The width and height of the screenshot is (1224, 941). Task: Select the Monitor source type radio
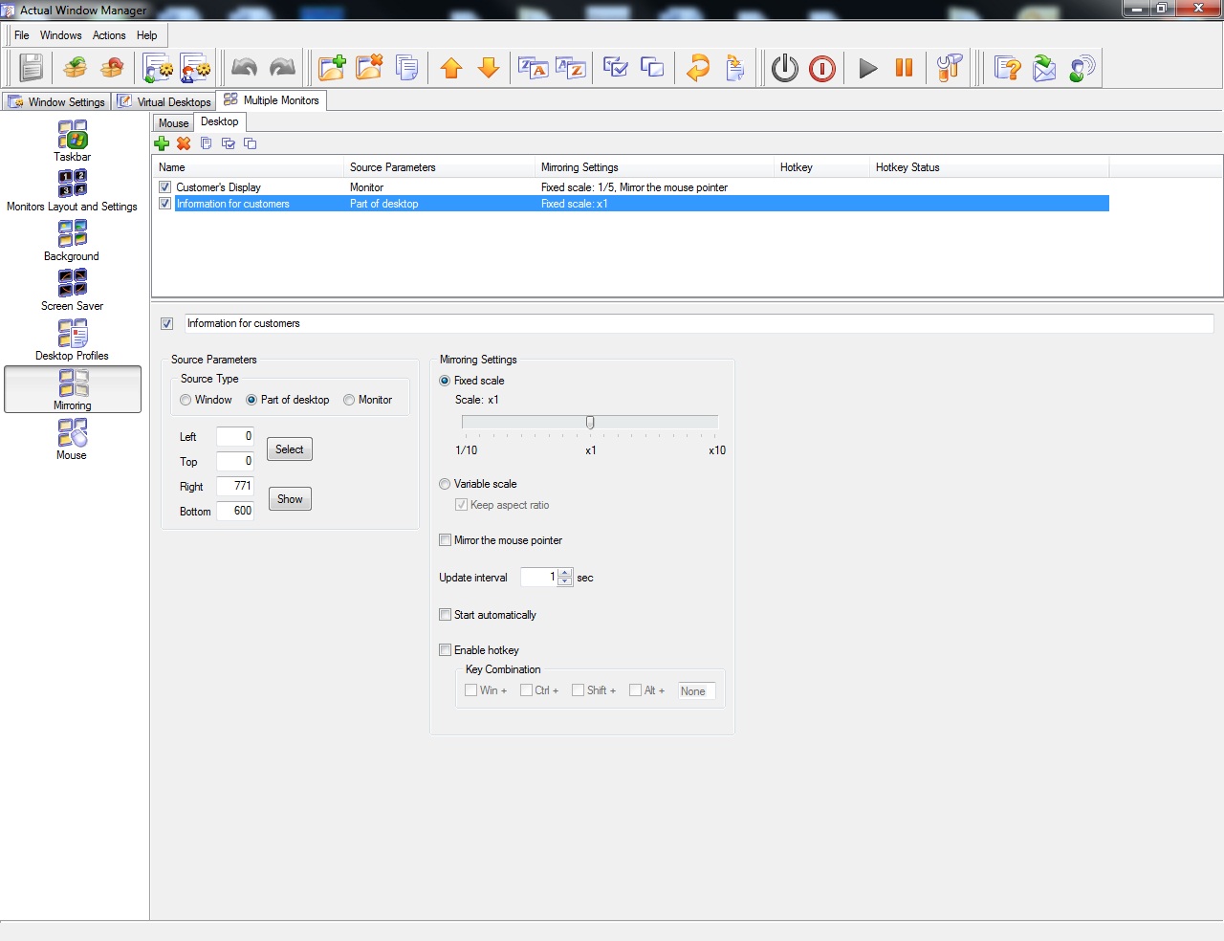pos(349,400)
